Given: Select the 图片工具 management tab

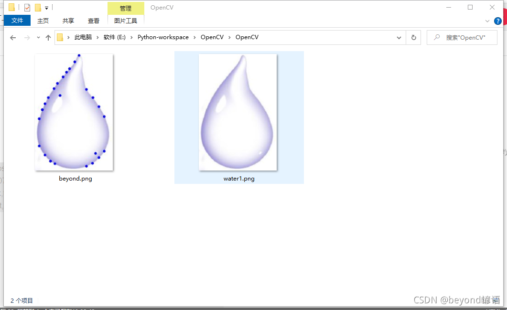Looking at the screenshot, I should click(x=126, y=21).
